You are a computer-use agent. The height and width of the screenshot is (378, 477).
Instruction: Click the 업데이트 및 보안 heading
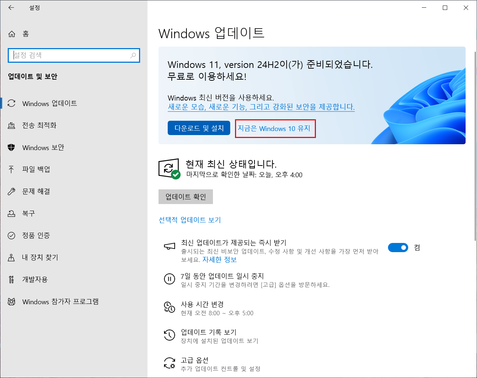pos(33,76)
